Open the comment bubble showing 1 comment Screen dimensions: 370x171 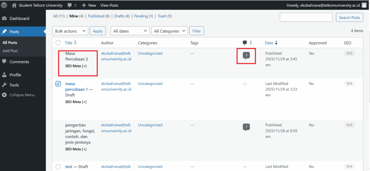246,127
